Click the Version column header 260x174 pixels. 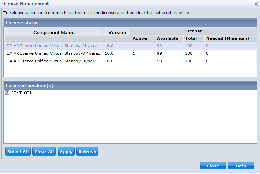click(117, 33)
